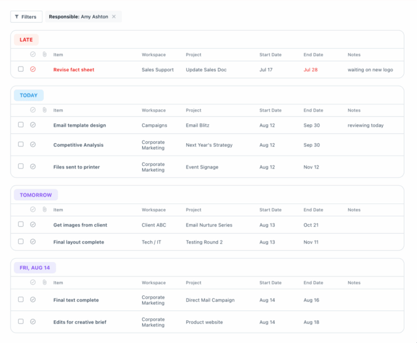Collapse the FRI, AUG 14 section
Image resolution: width=417 pixels, height=343 pixels.
34,267
